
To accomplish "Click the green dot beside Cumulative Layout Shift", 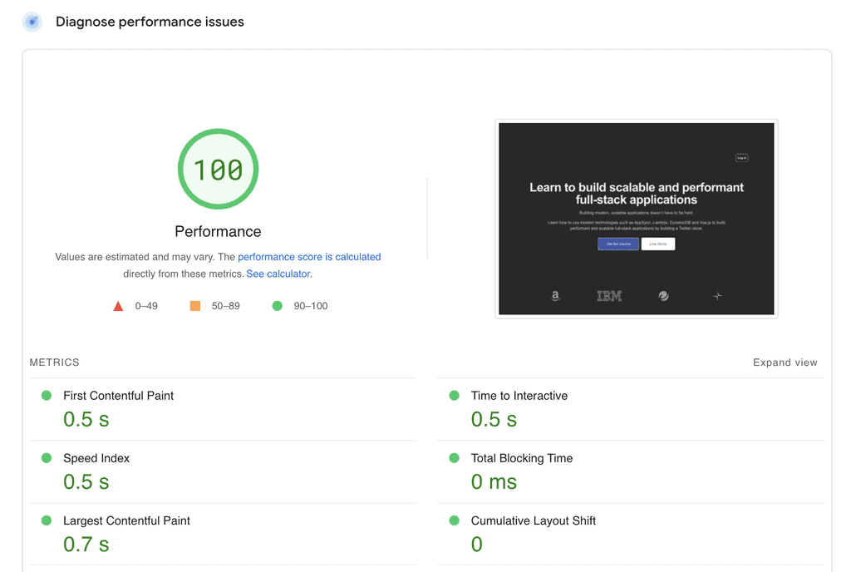I will pyautogui.click(x=454, y=520).
